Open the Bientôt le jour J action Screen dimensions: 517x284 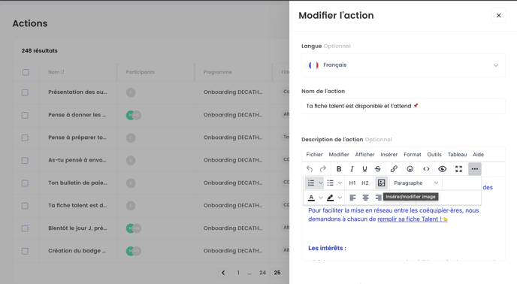pos(77,228)
